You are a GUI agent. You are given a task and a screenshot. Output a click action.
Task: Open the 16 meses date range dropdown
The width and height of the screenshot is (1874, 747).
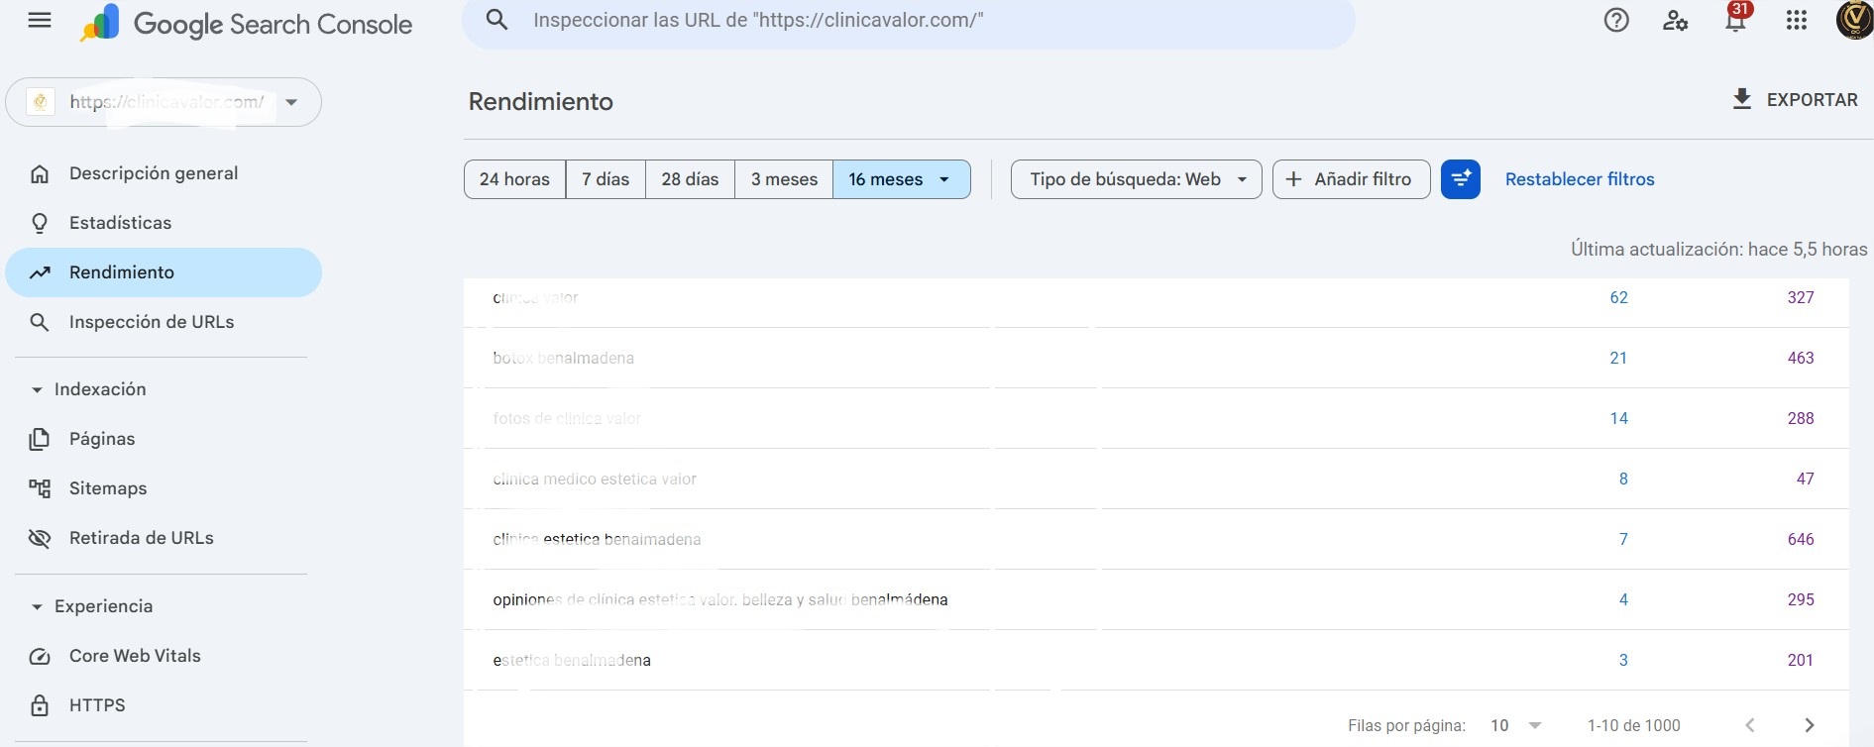(x=902, y=179)
